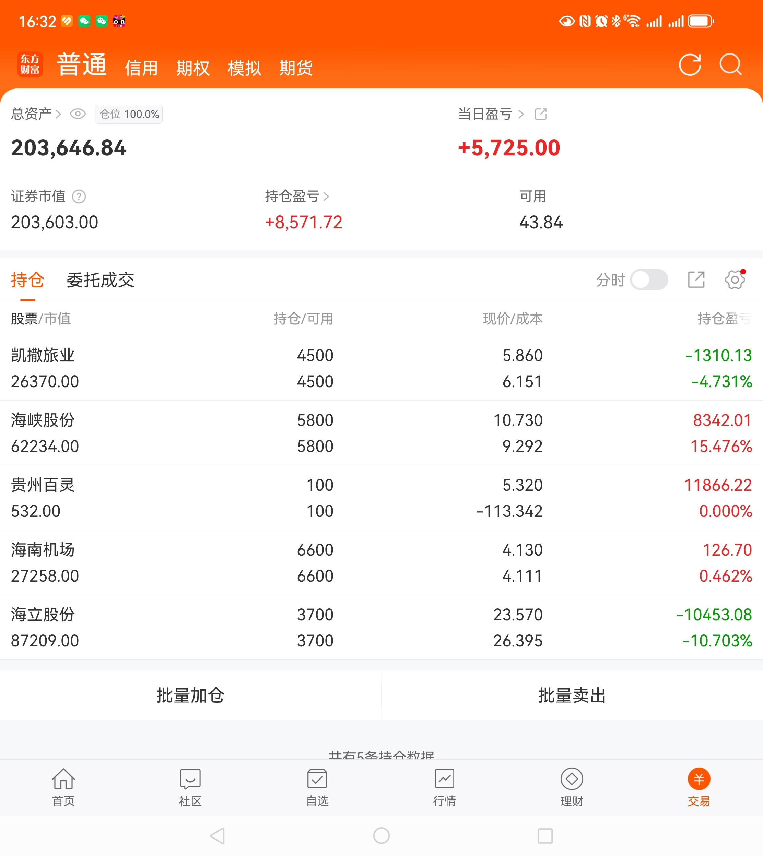The image size is (763, 856).
Task: Share today's profit via export icon
Action: tap(540, 114)
